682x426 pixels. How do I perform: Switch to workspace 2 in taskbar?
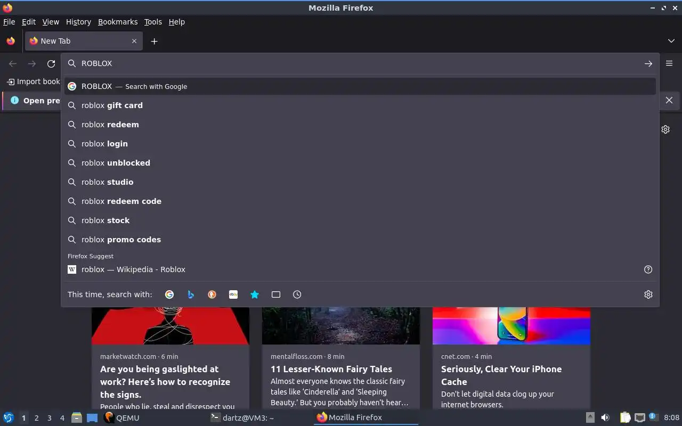click(36, 418)
